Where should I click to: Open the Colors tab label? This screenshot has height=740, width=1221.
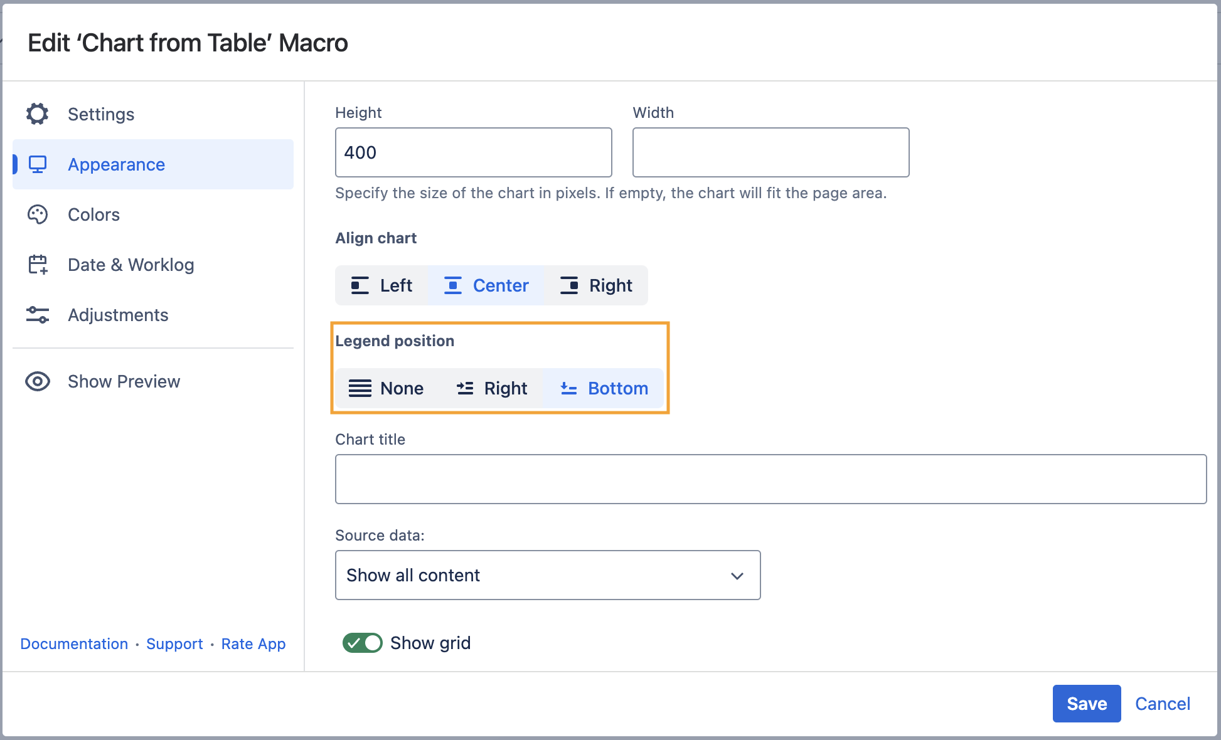coord(93,214)
